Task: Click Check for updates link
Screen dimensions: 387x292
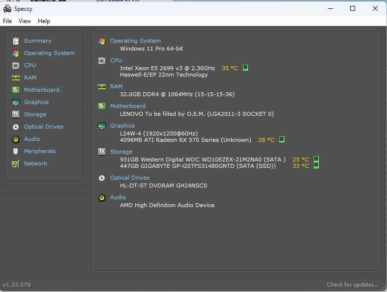Action: (x=352, y=285)
